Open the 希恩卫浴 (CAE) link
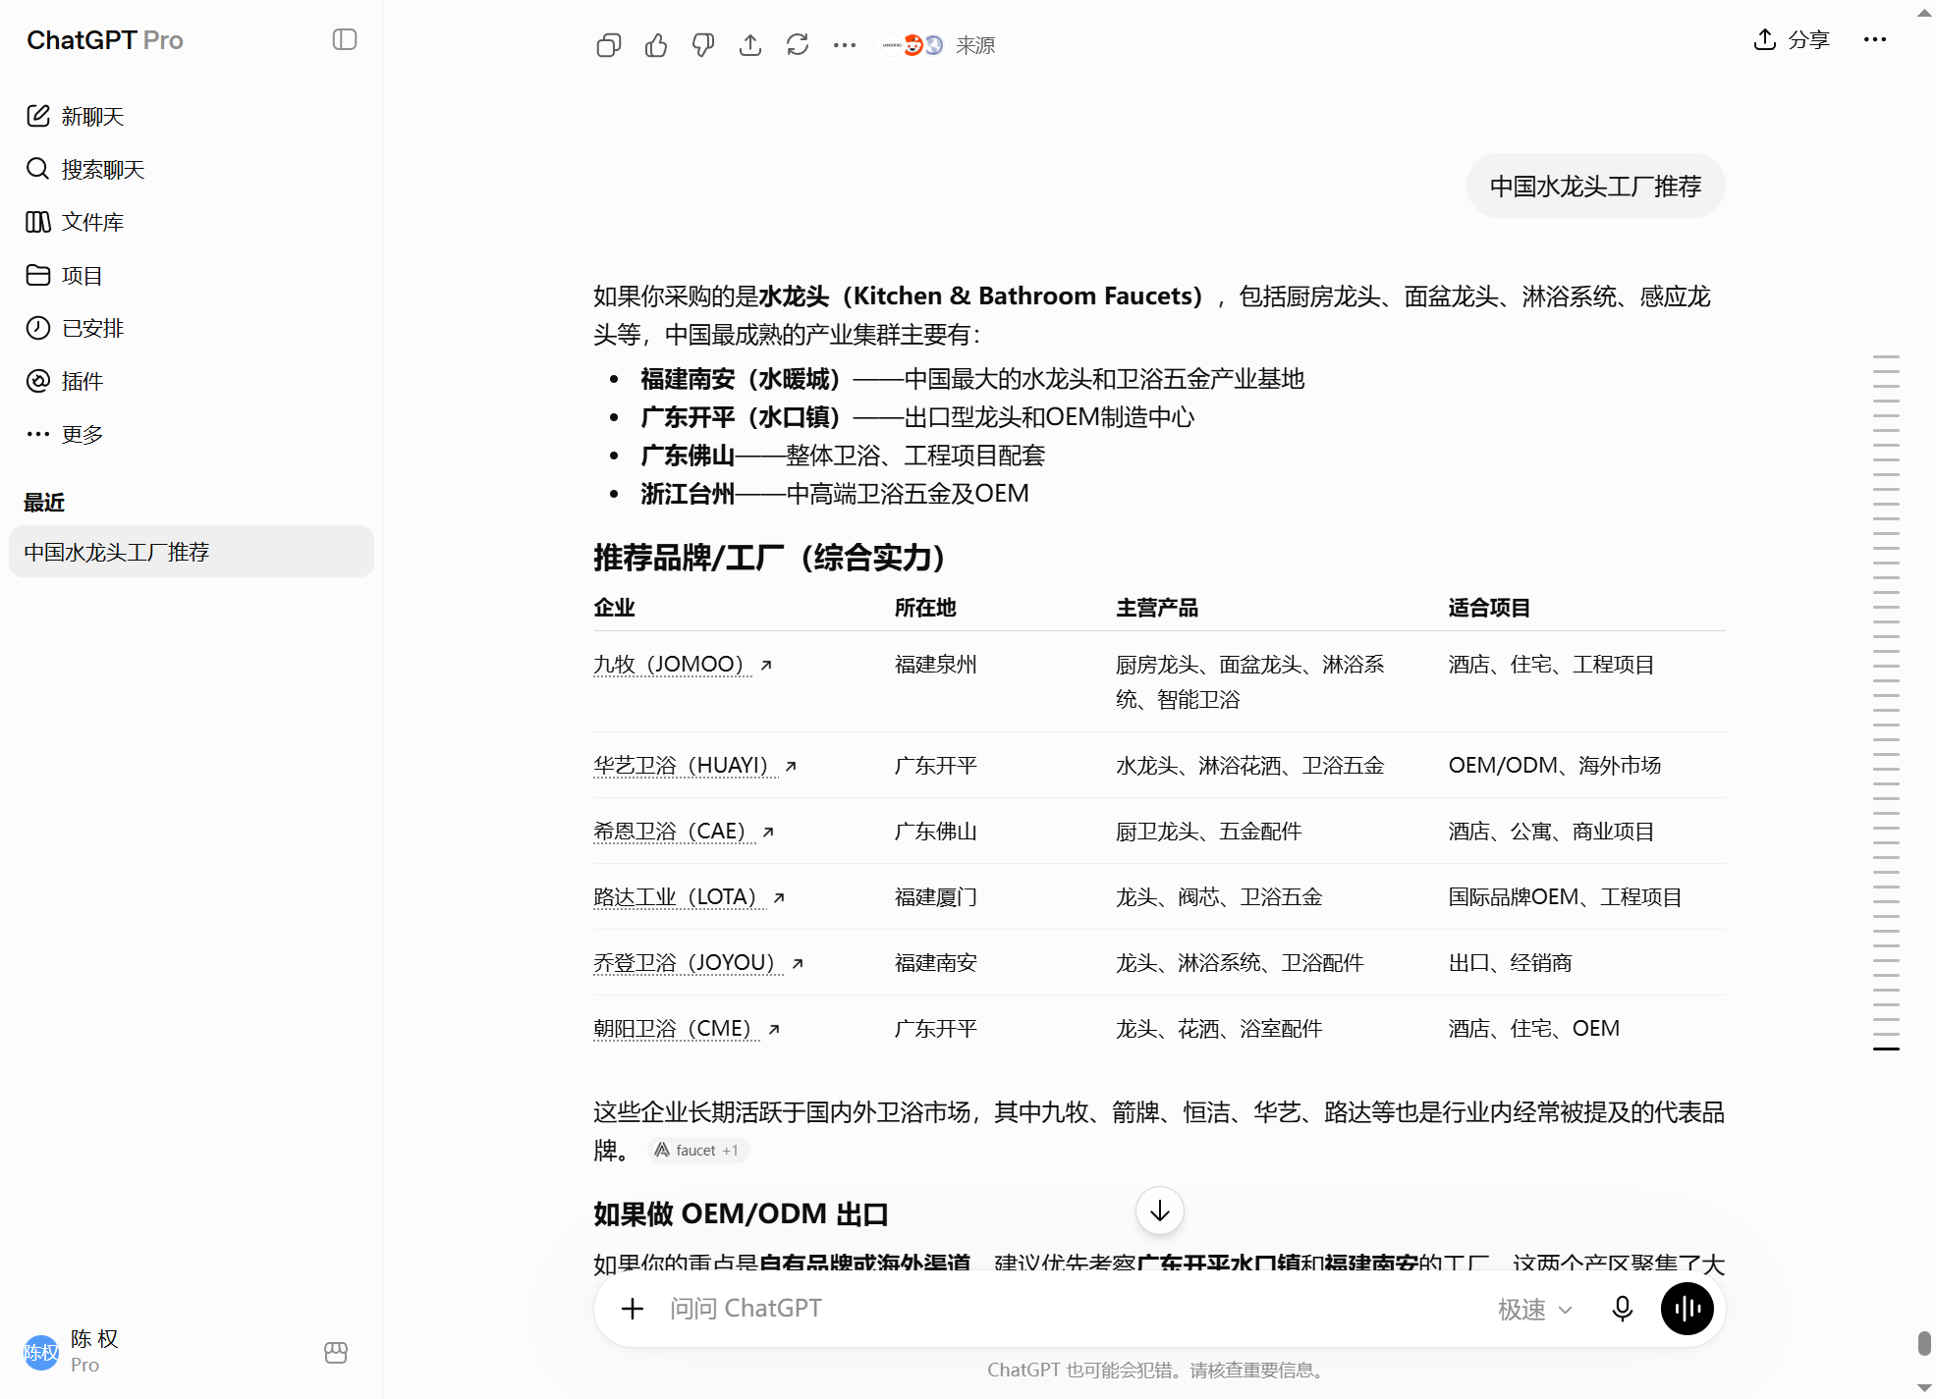The height and width of the screenshot is (1399, 1936). 684,832
